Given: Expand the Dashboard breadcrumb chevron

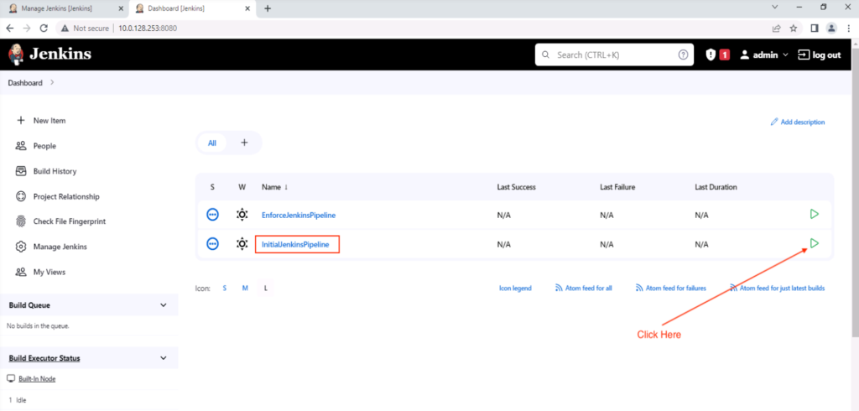Looking at the screenshot, I should (52, 83).
